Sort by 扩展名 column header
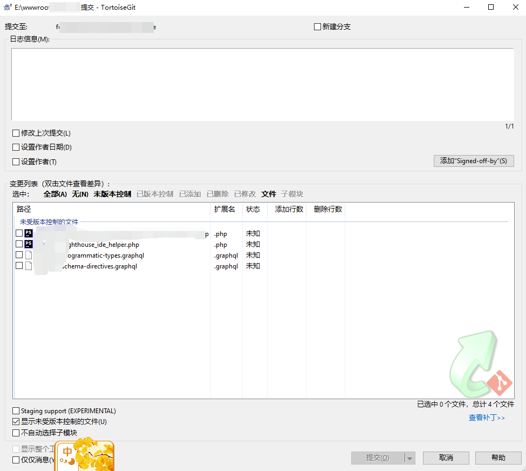Image resolution: width=526 pixels, height=471 pixels. [227, 209]
